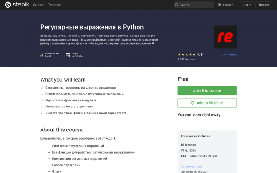Click the Last update date text
Screen dimensions: 277x173
click(193, 172)
